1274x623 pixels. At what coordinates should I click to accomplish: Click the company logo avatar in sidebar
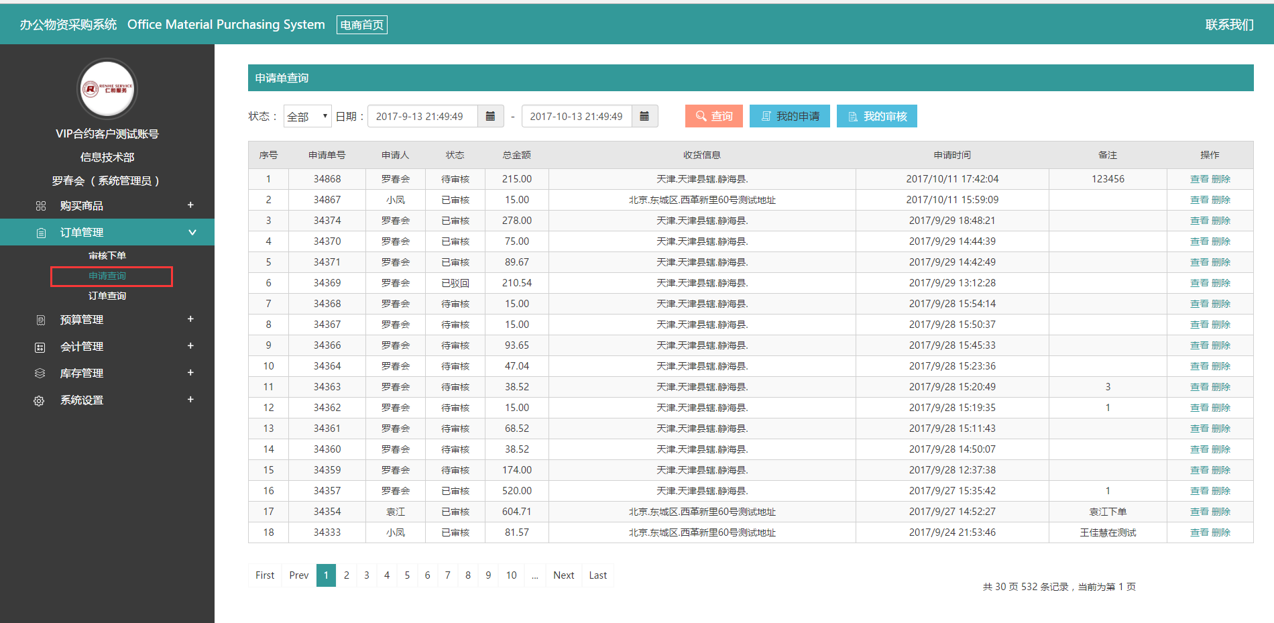(107, 89)
